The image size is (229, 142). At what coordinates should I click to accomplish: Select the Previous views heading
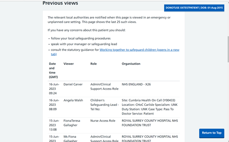pyautogui.click(x=60, y=3)
